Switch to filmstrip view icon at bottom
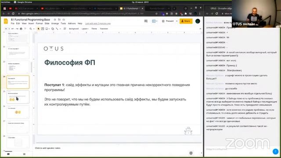This screenshot has height=158, width=281. click(8, 154)
